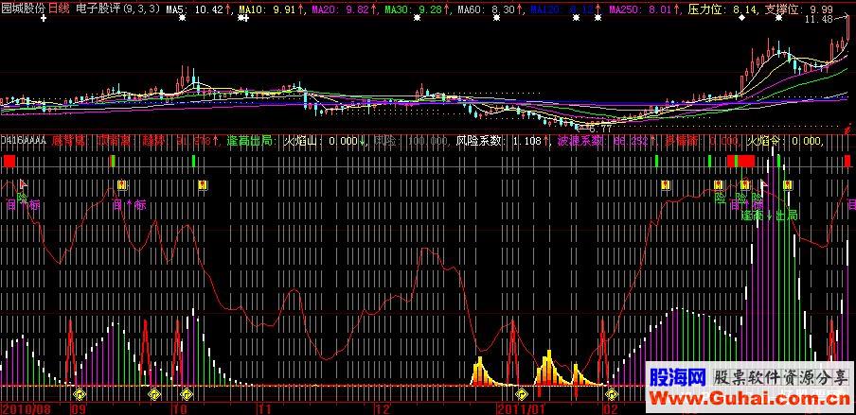856x415 pixels.
Task: Click the yellow diamond signal right of 10
Action: click(x=187, y=392)
